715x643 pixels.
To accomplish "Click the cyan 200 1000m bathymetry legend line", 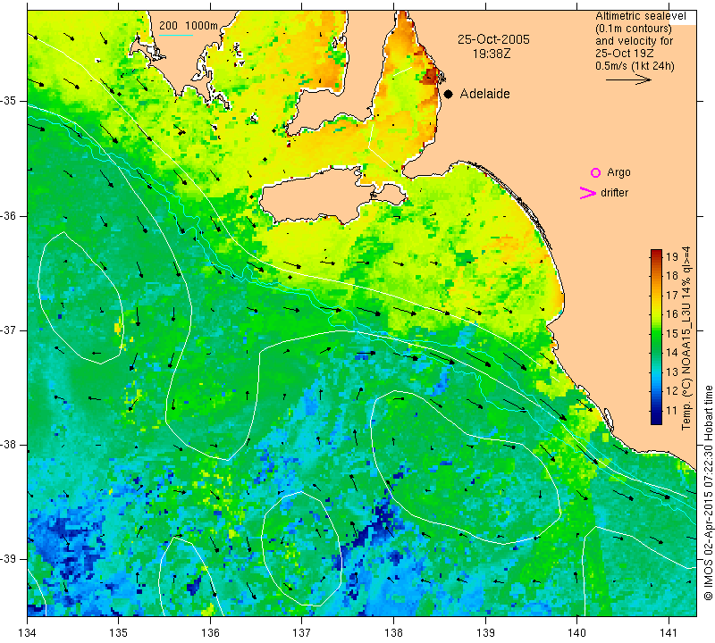I will point(176,35).
